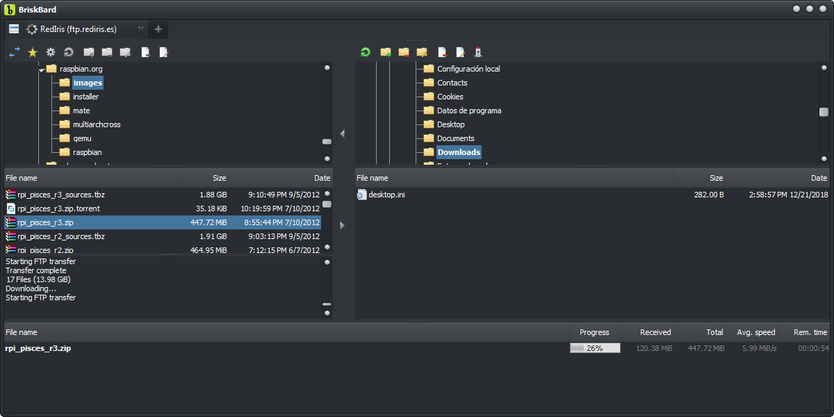Click left-pointing arrow between folder trees
Image resolution: width=834 pixels, height=417 pixels.
tap(342, 133)
